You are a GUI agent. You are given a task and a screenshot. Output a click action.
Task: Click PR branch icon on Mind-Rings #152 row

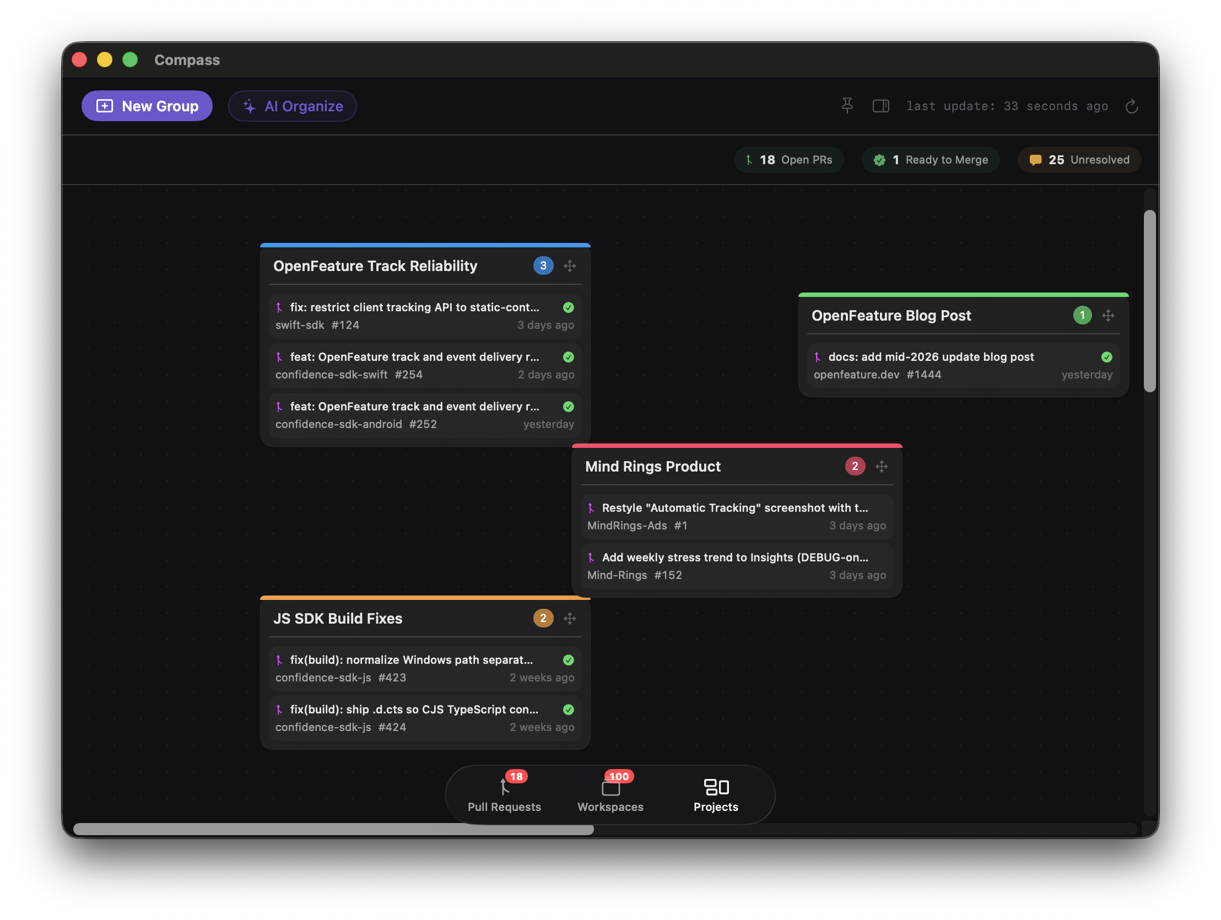(x=591, y=558)
